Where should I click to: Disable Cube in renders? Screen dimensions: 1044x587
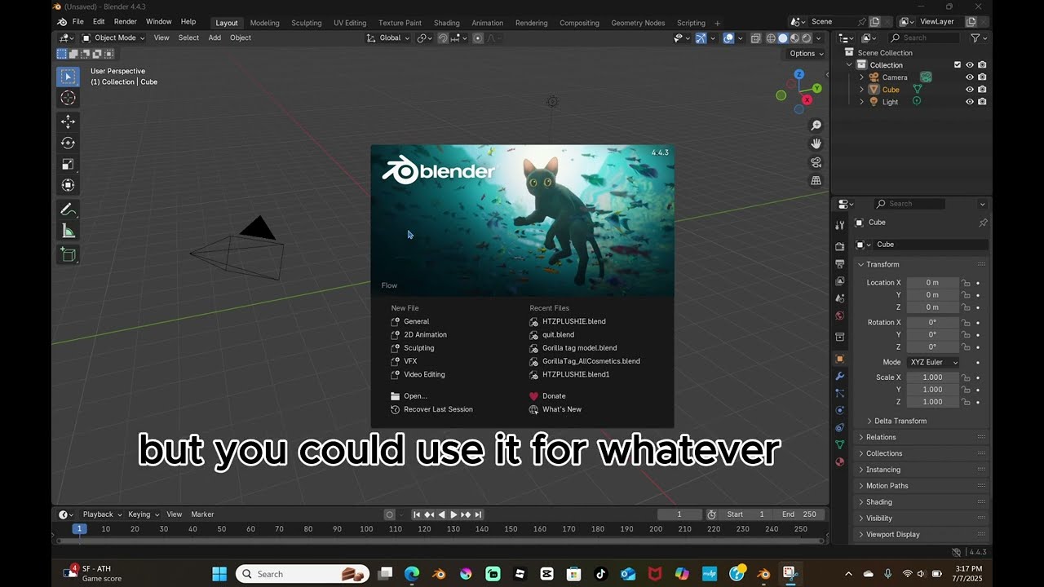982,90
